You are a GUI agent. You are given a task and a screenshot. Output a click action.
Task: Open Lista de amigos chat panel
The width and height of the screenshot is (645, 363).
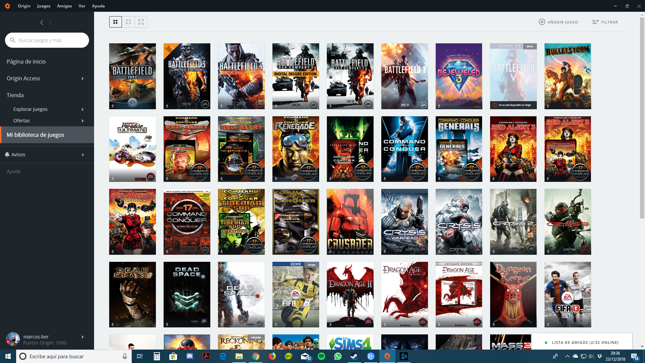pos(582,342)
